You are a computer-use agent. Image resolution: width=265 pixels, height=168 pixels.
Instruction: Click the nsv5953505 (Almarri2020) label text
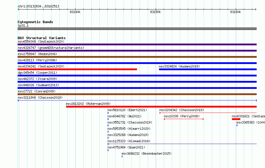click(x=129, y=129)
